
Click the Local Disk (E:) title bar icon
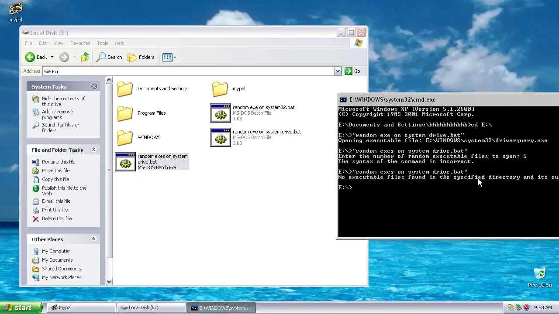tap(25, 33)
